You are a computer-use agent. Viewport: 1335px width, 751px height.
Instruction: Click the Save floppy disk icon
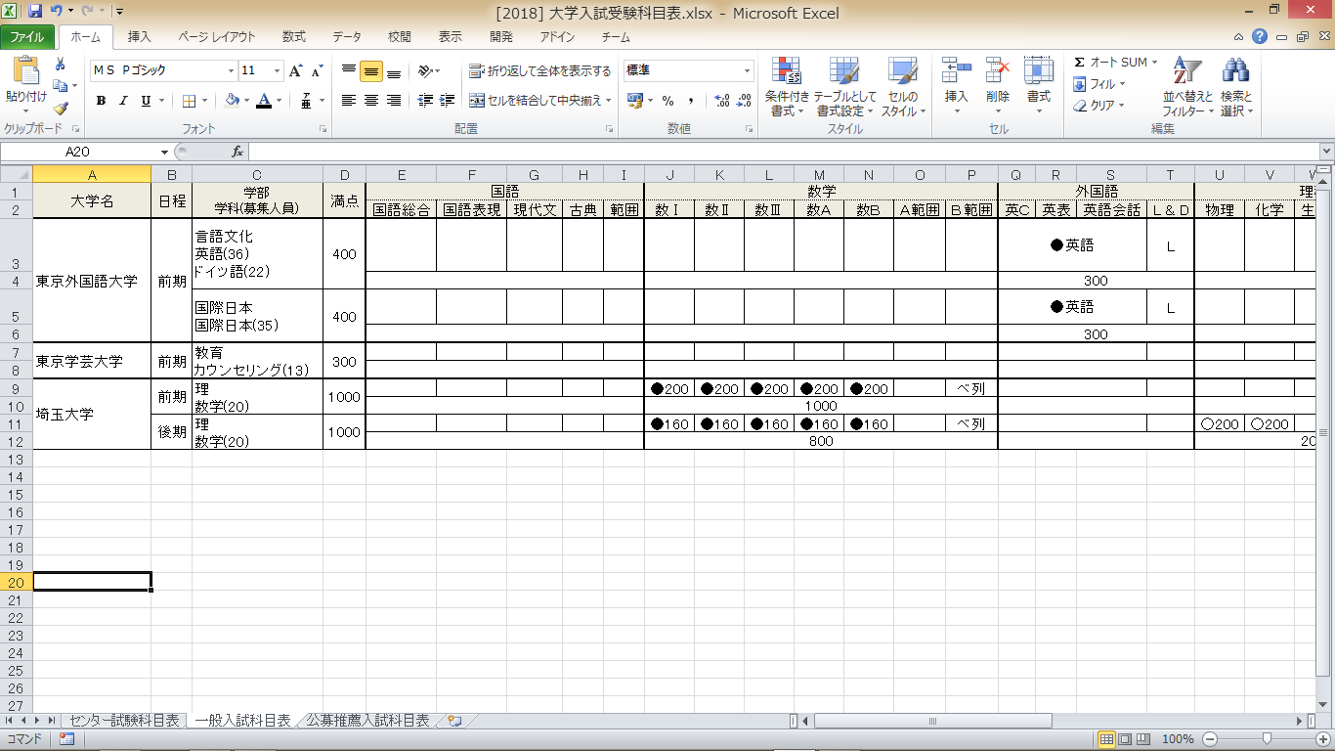click(x=36, y=12)
